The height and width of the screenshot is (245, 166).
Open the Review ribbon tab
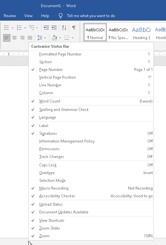(10, 16)
